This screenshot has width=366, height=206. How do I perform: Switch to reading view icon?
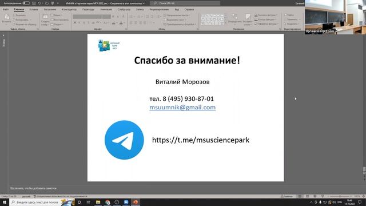(x=315, y=196)
